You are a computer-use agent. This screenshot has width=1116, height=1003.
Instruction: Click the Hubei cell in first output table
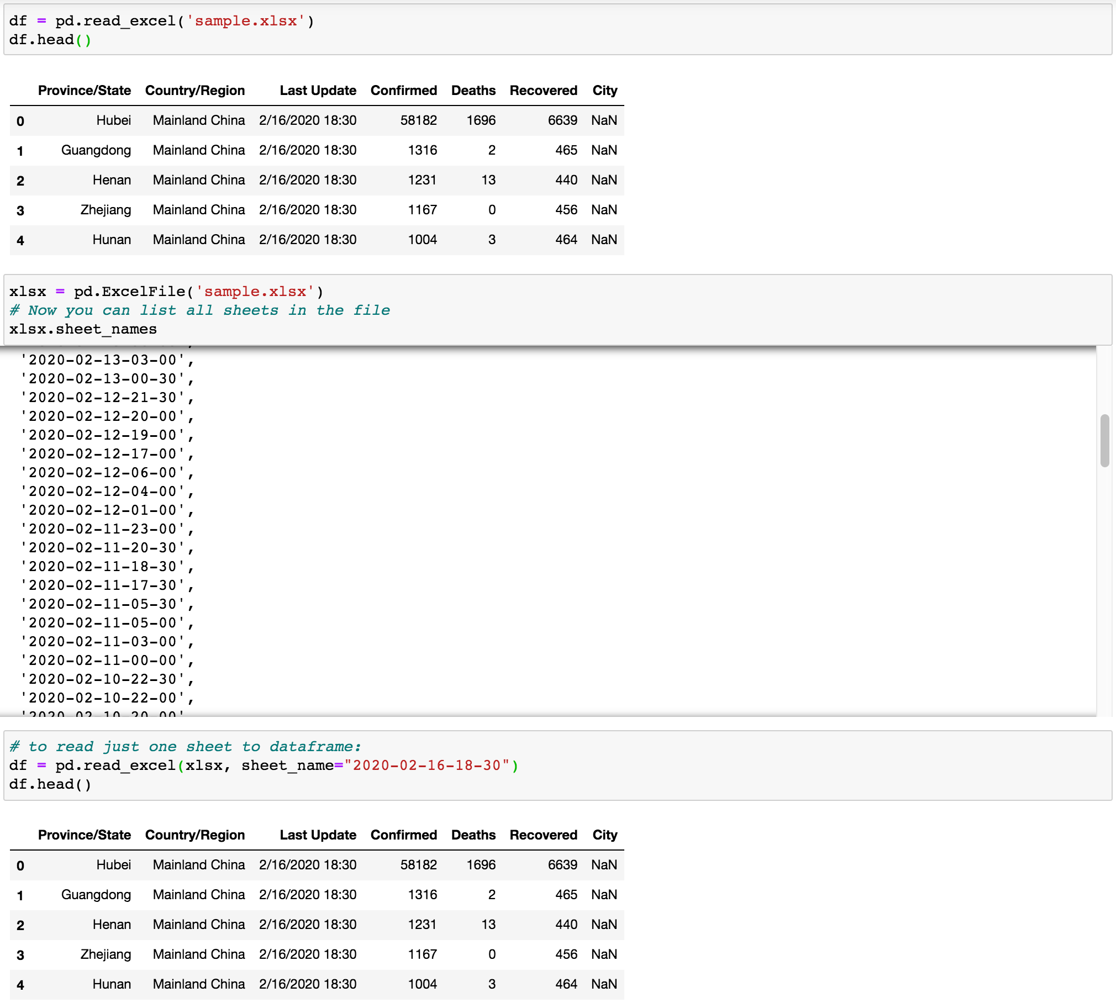(x=114, y=120)
